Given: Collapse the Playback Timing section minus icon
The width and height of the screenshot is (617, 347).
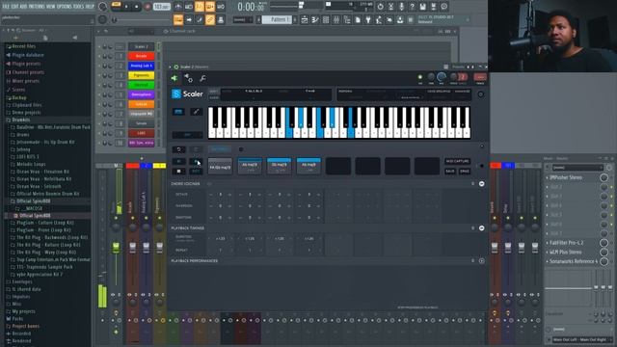Looking at the screenshot, I should point(482,228).
